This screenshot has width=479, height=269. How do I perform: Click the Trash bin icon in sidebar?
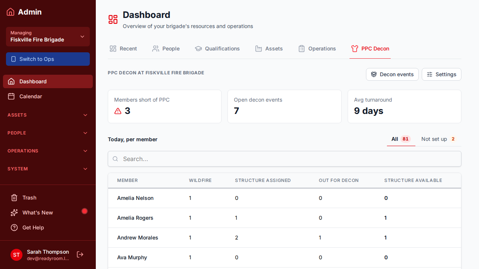(x=14, y=198)
